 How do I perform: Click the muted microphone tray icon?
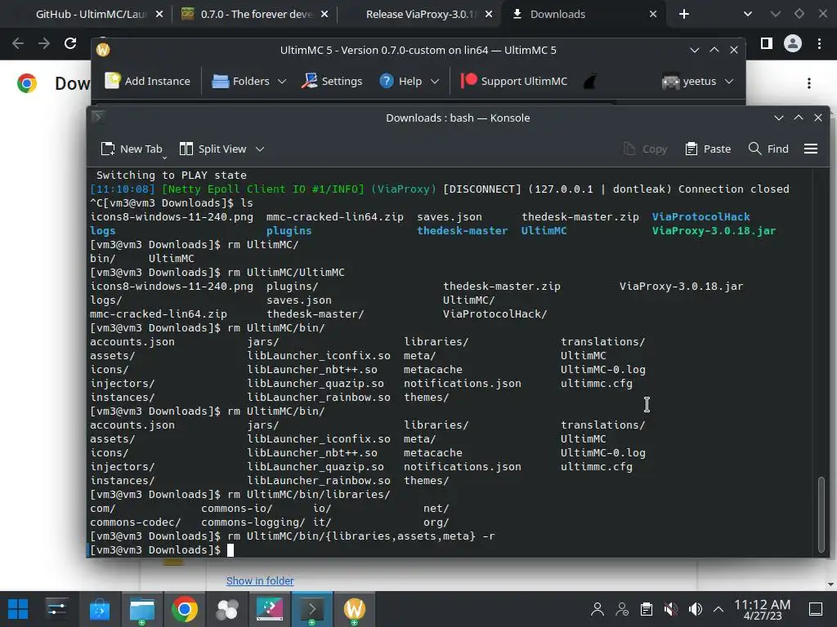click(671, 609)
